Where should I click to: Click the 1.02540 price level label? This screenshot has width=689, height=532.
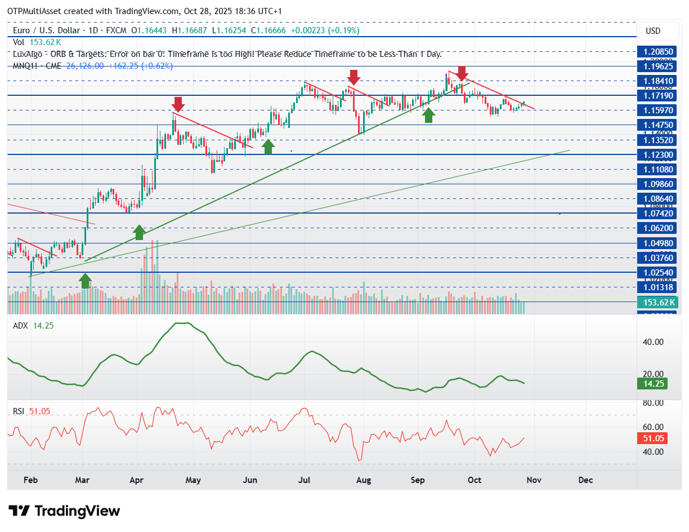pos(658,272)
